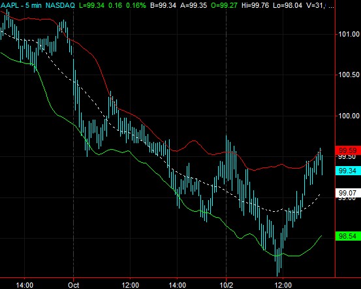Click the O=99.27 open value in header
This screenshot has height=289, width=361.
pos(224,5)
